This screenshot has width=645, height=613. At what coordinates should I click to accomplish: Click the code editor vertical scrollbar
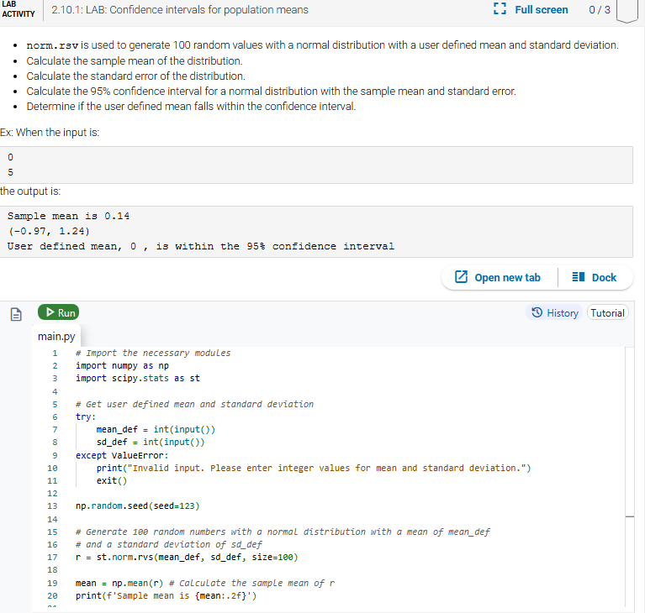[629, 477]
